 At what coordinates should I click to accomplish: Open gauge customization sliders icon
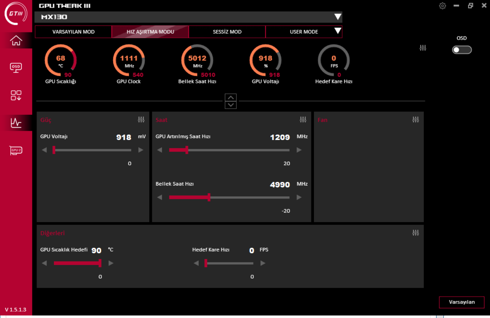pyautogui.click(x=423, y=48)
